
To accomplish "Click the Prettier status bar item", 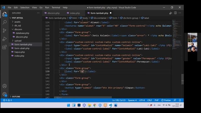I will click(x=166, y=100).
